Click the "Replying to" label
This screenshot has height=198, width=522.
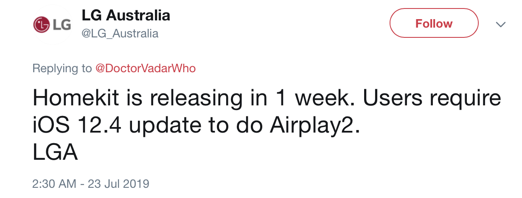pos(62,68)
